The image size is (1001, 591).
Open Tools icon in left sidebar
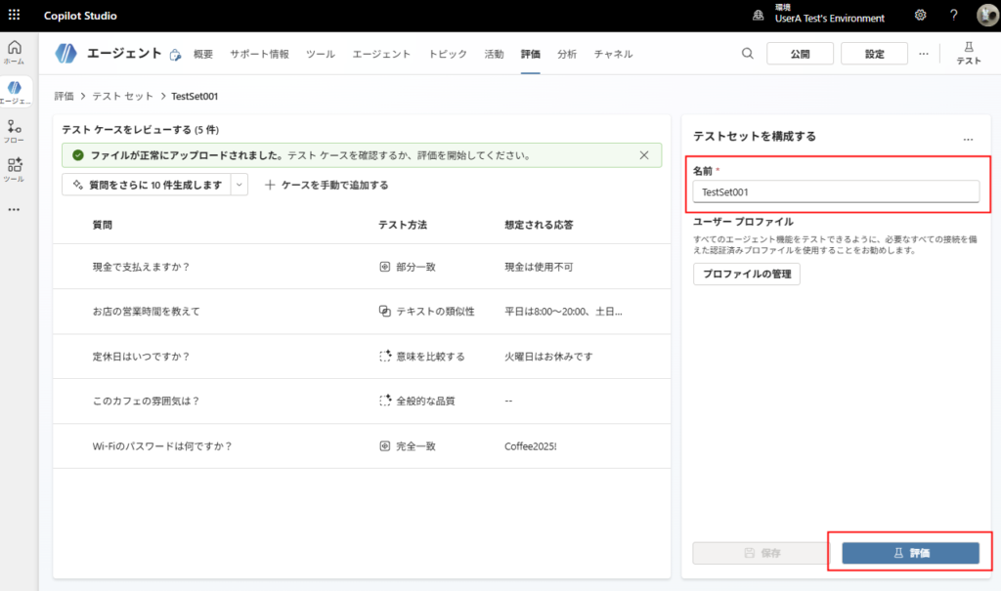click(15, 171)
